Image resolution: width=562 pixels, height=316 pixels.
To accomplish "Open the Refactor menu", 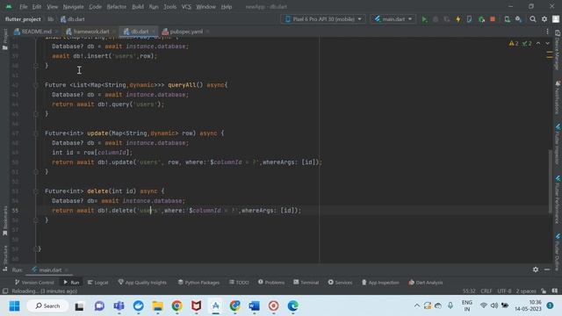I will 117,7.
